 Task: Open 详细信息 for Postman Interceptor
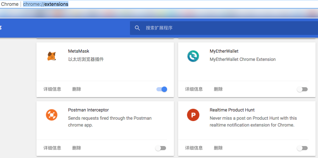[52, 148]
